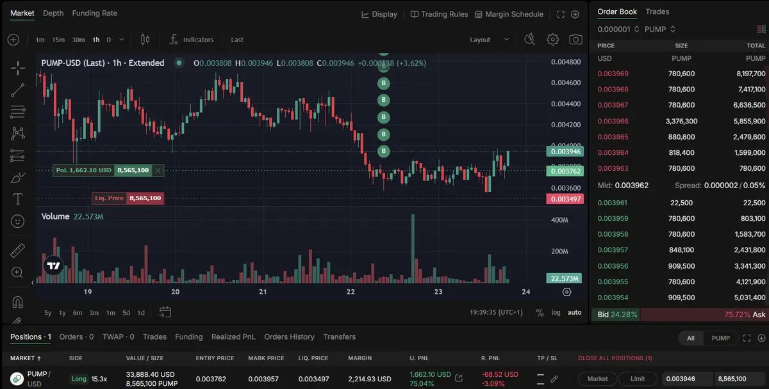Open the go-to-date calendar icon
This screenshot has height=389, width=769.
pos(165,312)
